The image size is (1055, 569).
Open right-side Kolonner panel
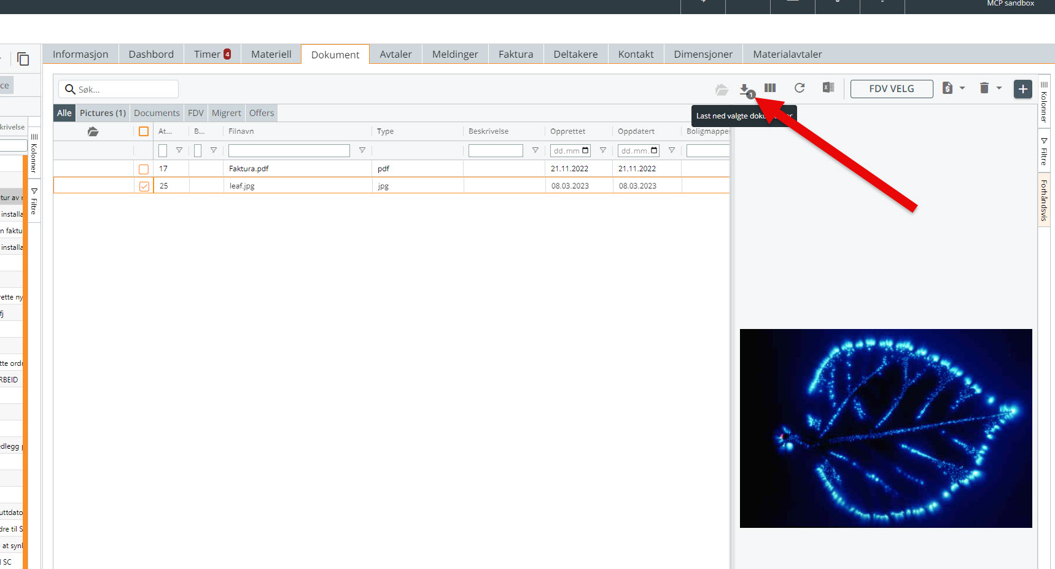[x=1044, y=101]
